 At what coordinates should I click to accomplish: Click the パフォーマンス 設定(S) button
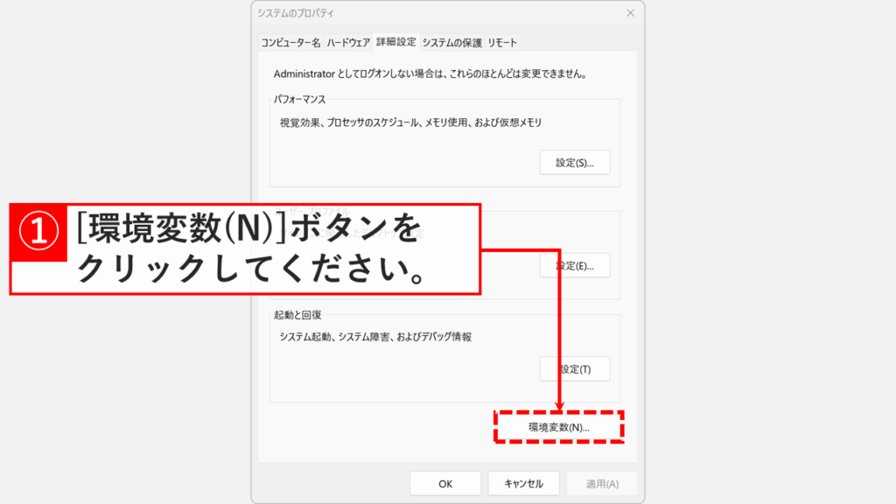pyautogui.click(x=575, y=162)
